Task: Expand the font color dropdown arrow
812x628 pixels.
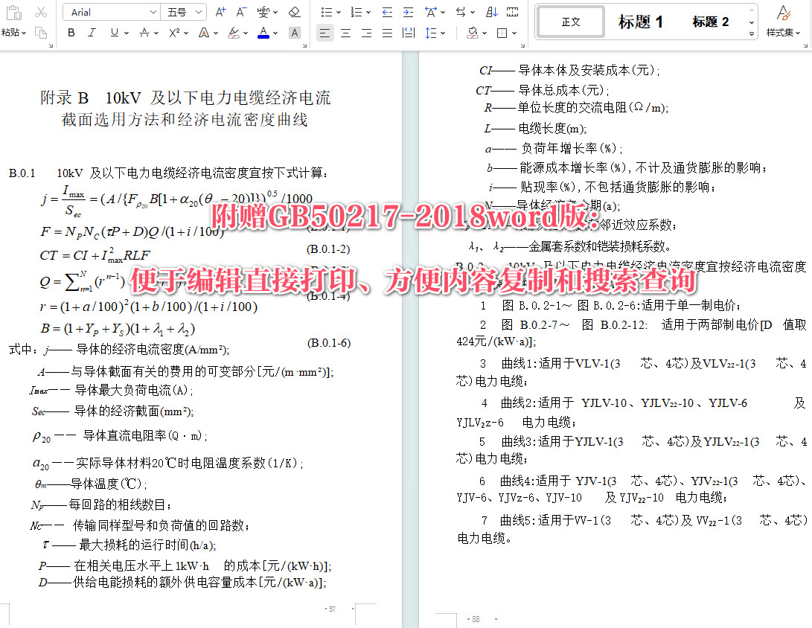Action: point(275,33)
